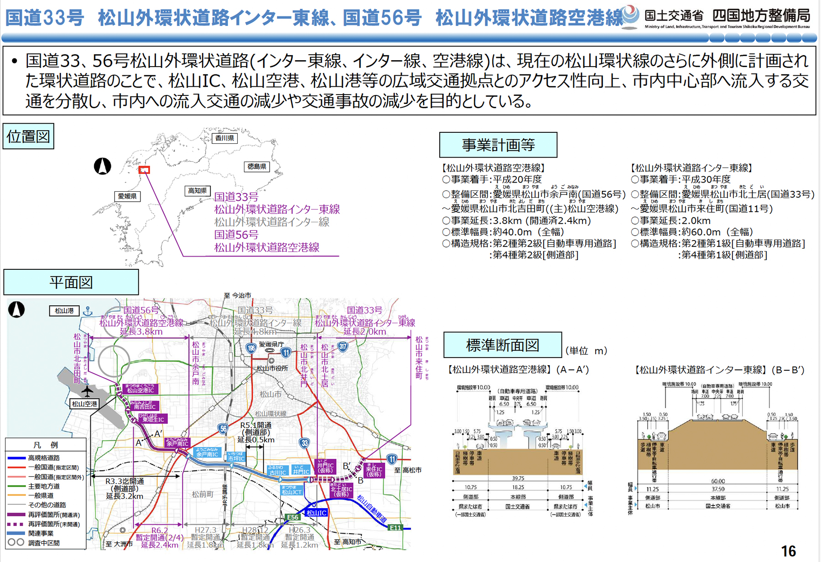Click the purple 松山空港IC label
Viewport: 821px width, 562px height.
coord(140,389)
